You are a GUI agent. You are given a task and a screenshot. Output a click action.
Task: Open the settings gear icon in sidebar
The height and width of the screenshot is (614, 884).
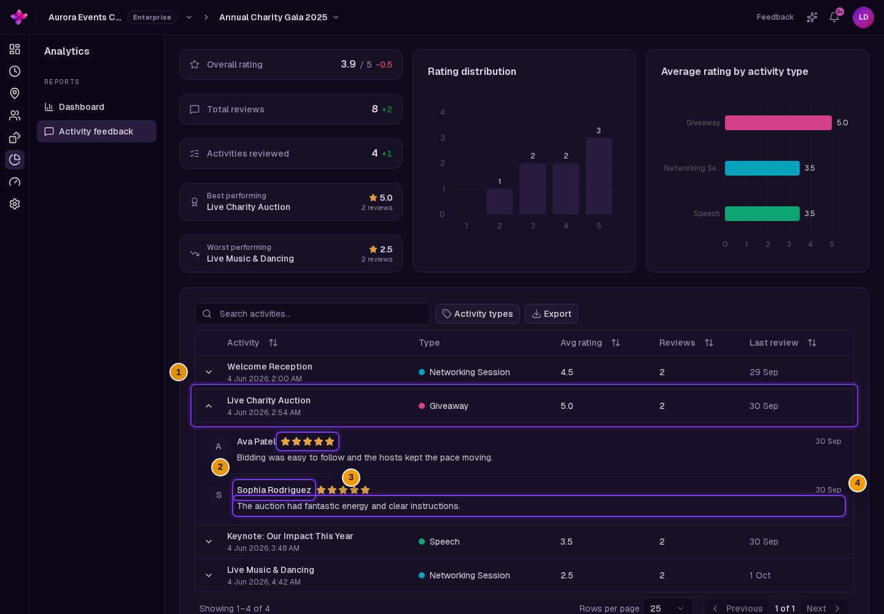click(15, 204)
